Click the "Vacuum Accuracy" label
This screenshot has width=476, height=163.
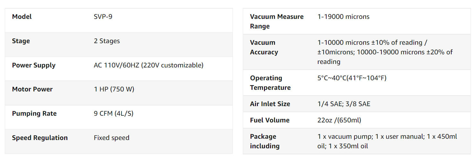tap(264, 47)
